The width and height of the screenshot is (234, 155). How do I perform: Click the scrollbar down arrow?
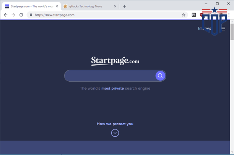click(232, 152)
